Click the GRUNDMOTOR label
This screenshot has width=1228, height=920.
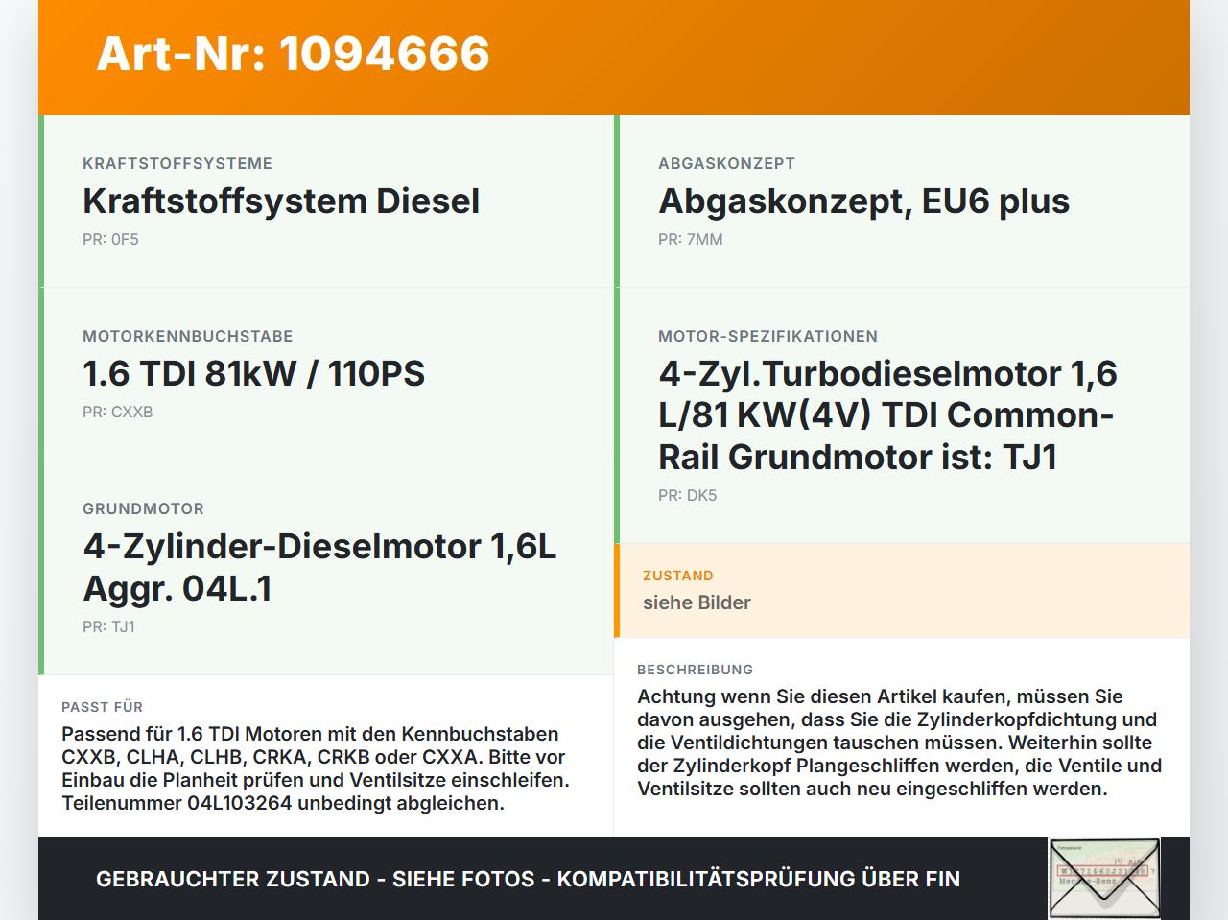pyautogui.click(x=143, y=508)
